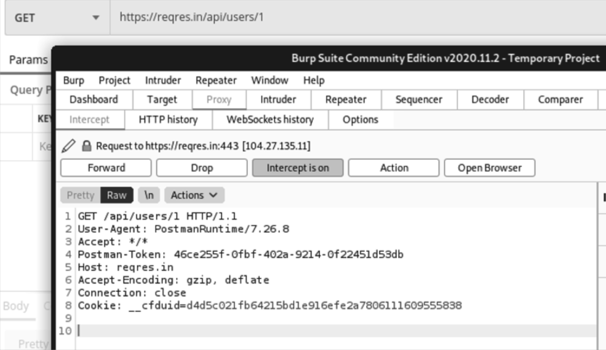Click the Body tab in Postman response area
This screenshot has height=350, width=606.
pyautogui.click(x=16, y=306)
